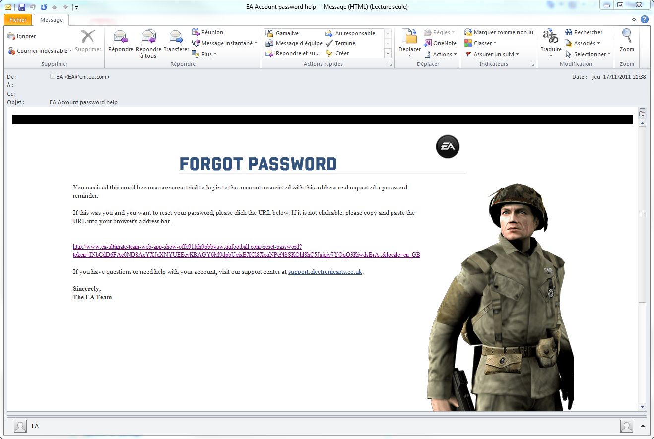This screenshot has height=439, width=654.
Task: Minimize the ribbon with caret button
Action: click(634, 19)
